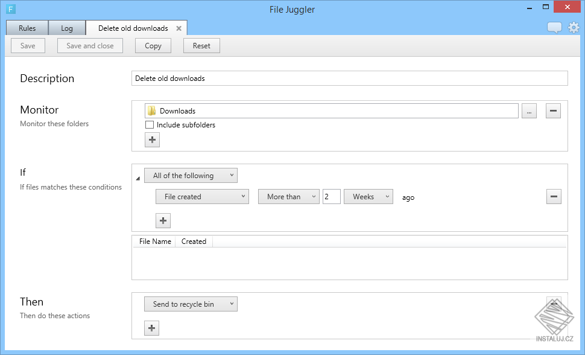Add a new action with plus button
This screenshot has height=355, width=585.
coord(151,328)
